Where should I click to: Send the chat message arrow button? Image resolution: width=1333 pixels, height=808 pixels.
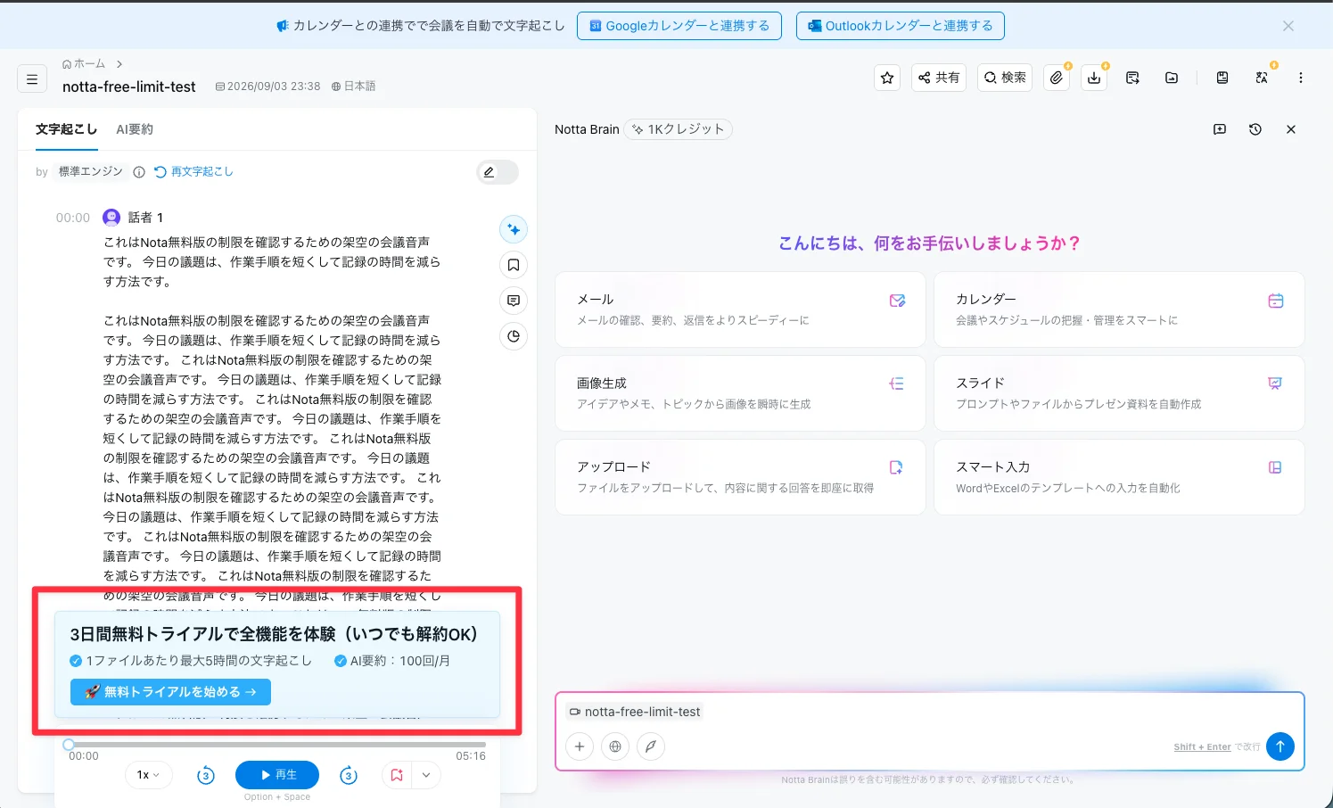1280,746
